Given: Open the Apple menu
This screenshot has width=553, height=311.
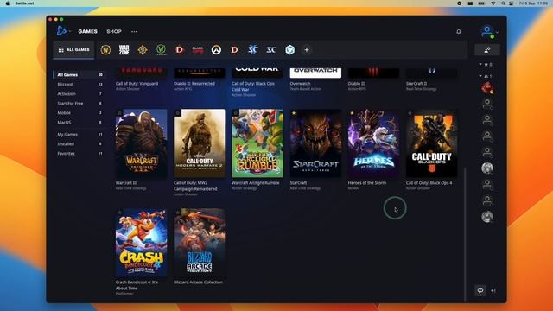Looking at the screenshot, I should (x=8, y=3).
